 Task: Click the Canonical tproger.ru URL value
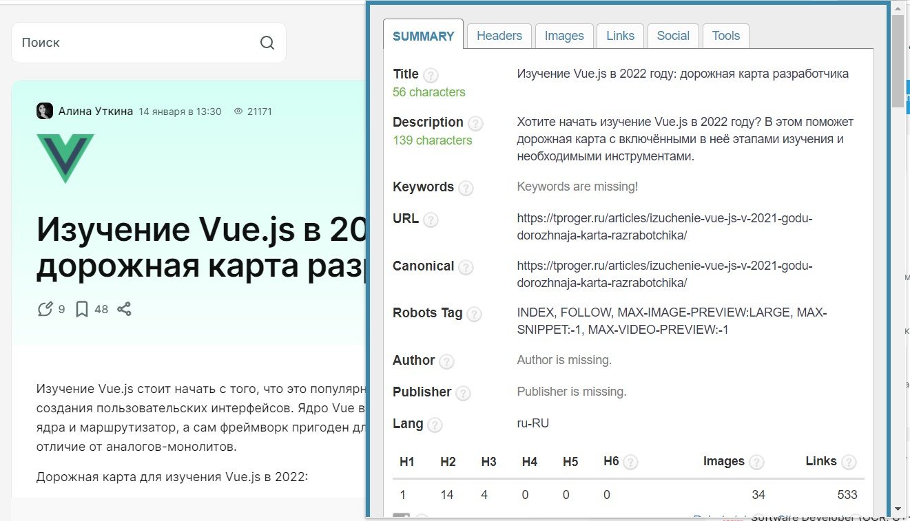coord(665,274)
